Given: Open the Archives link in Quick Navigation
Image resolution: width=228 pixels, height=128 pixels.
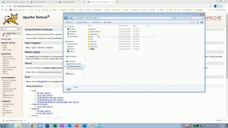Looking at the screenshot, I should pos(49,47).
